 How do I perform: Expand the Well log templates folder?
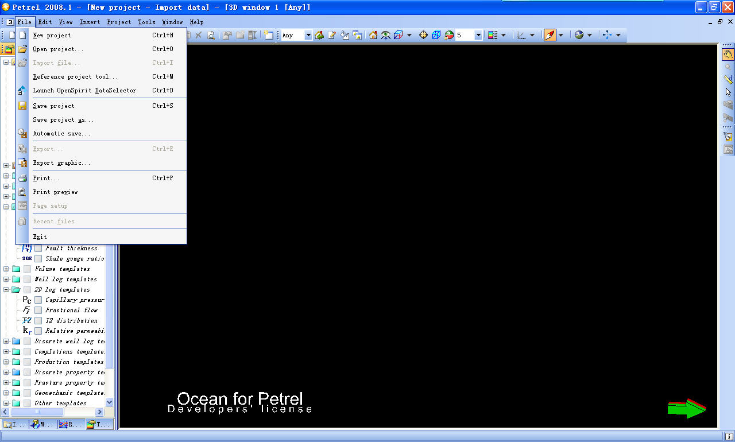click(6, 280)
